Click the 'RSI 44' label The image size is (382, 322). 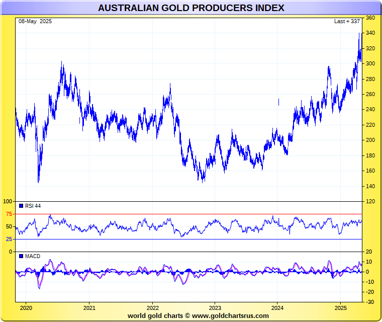33,206
